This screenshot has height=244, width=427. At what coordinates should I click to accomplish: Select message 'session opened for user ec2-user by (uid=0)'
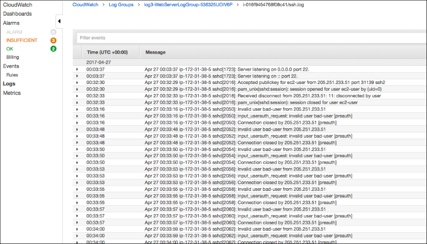(x=263, y=89)
